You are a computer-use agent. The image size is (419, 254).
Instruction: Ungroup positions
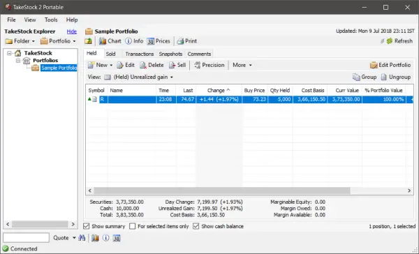coord(396,77)
